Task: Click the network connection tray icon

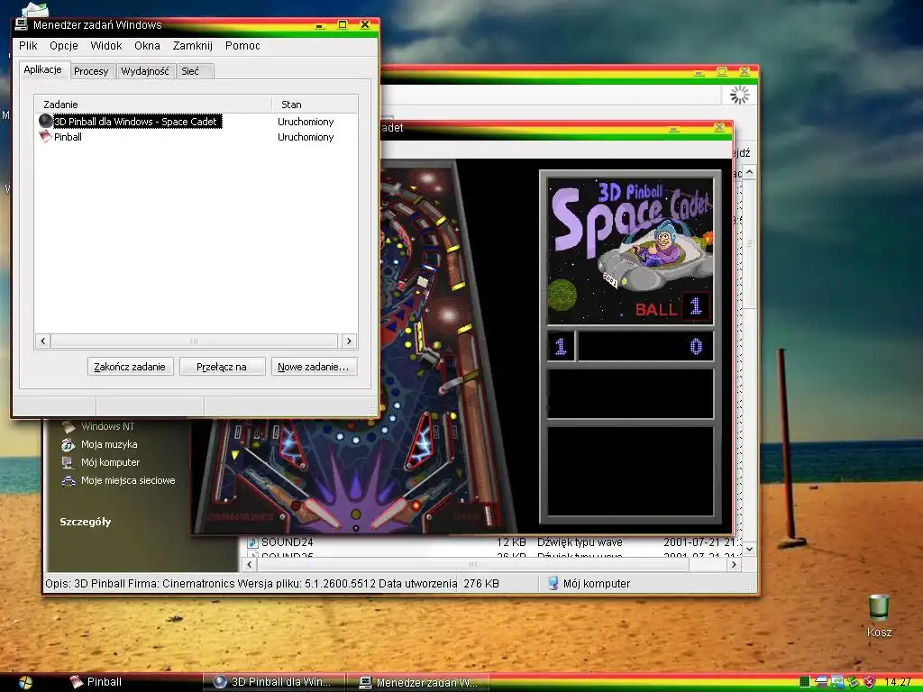Action: pyautogui.click(x=837, y=682)
